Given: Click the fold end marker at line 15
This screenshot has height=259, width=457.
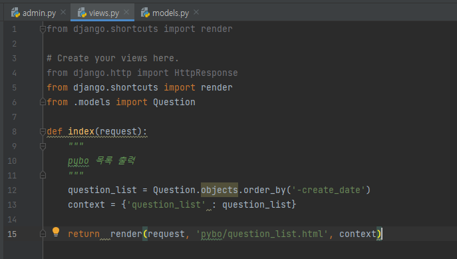Looking at the screenshot, I should 43,234.
